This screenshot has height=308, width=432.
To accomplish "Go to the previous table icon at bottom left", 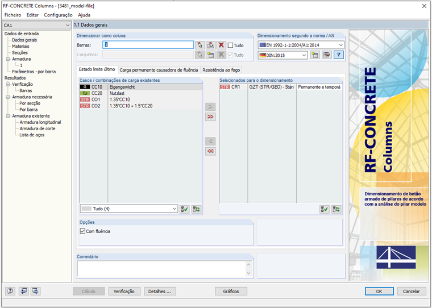I will pos(24,291).
